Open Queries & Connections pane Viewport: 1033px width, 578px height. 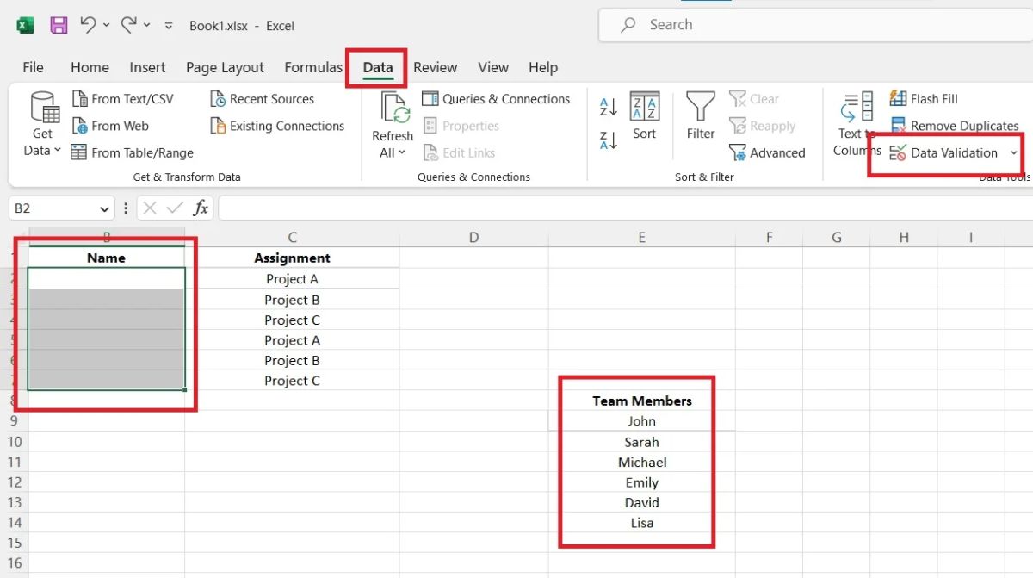pyautogui.click(x=497, y=98)
